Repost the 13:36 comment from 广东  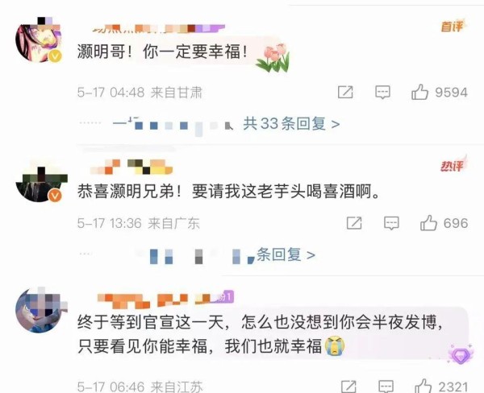(x=354, y=223)
